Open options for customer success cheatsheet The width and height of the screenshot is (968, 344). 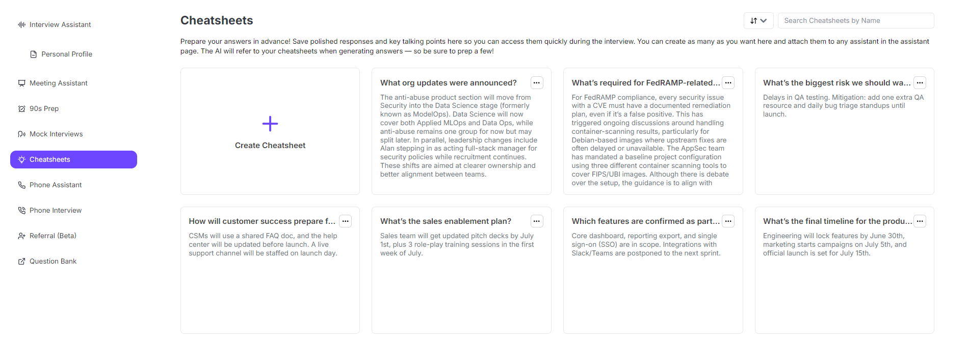(346, 221)
